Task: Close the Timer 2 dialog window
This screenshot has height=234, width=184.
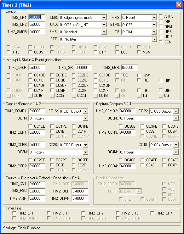Action: click(179, 5)
